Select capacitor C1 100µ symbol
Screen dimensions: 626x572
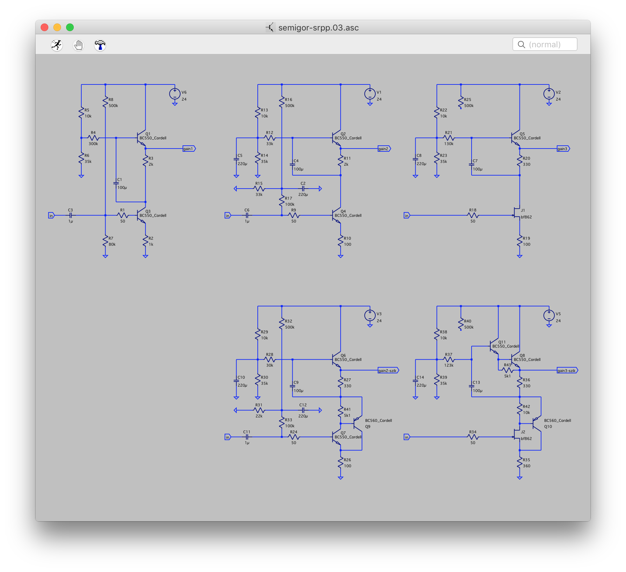point(116,183)
